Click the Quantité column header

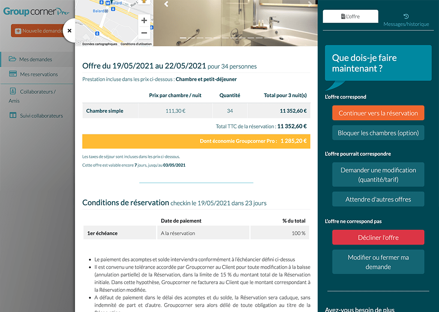click(x=230, y=95)
